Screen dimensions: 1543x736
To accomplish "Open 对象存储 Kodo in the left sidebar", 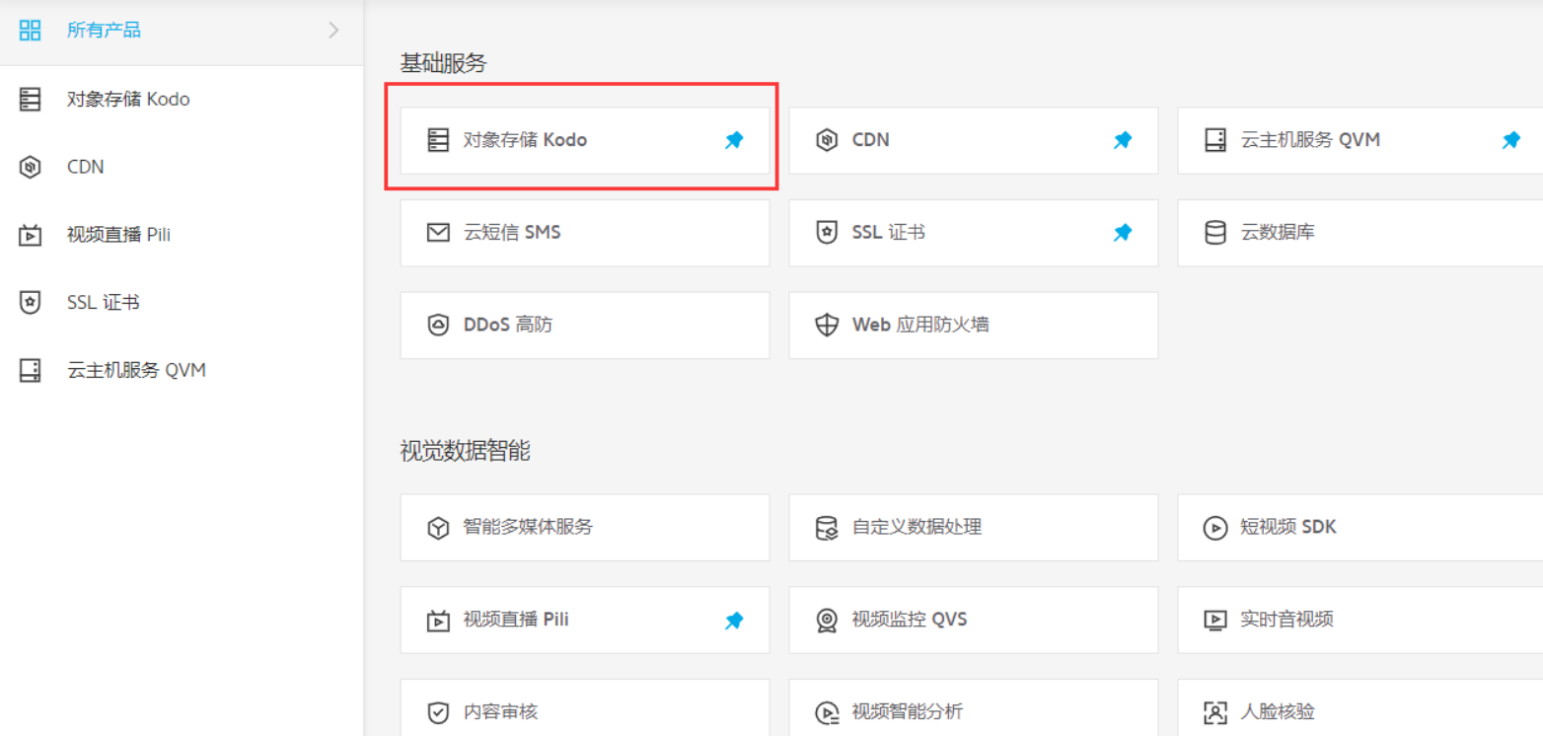I will click(183, 100).
